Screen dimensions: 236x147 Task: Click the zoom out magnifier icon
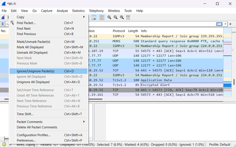[115, 17]
